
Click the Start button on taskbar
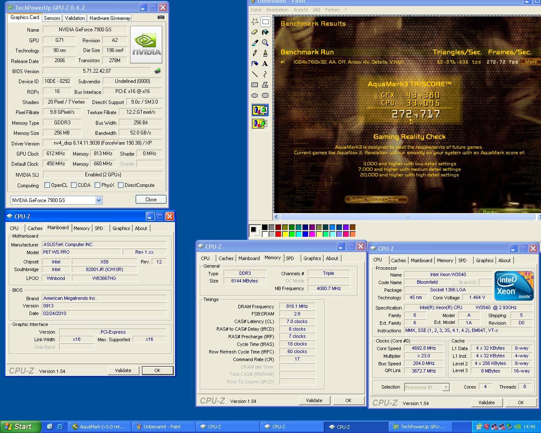point(20,427)
